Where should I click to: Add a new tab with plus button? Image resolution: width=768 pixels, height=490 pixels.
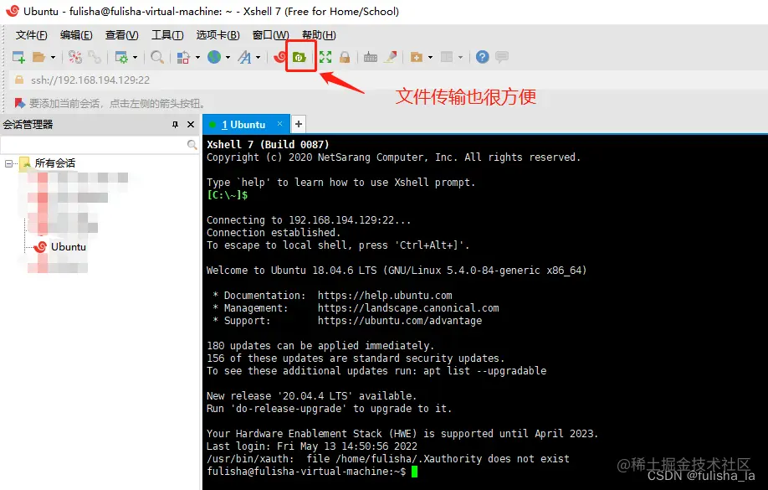[299, 125]
